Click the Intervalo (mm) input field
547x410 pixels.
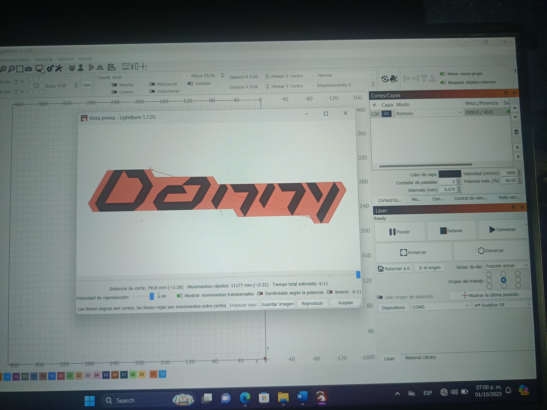[x=449, y=190]
